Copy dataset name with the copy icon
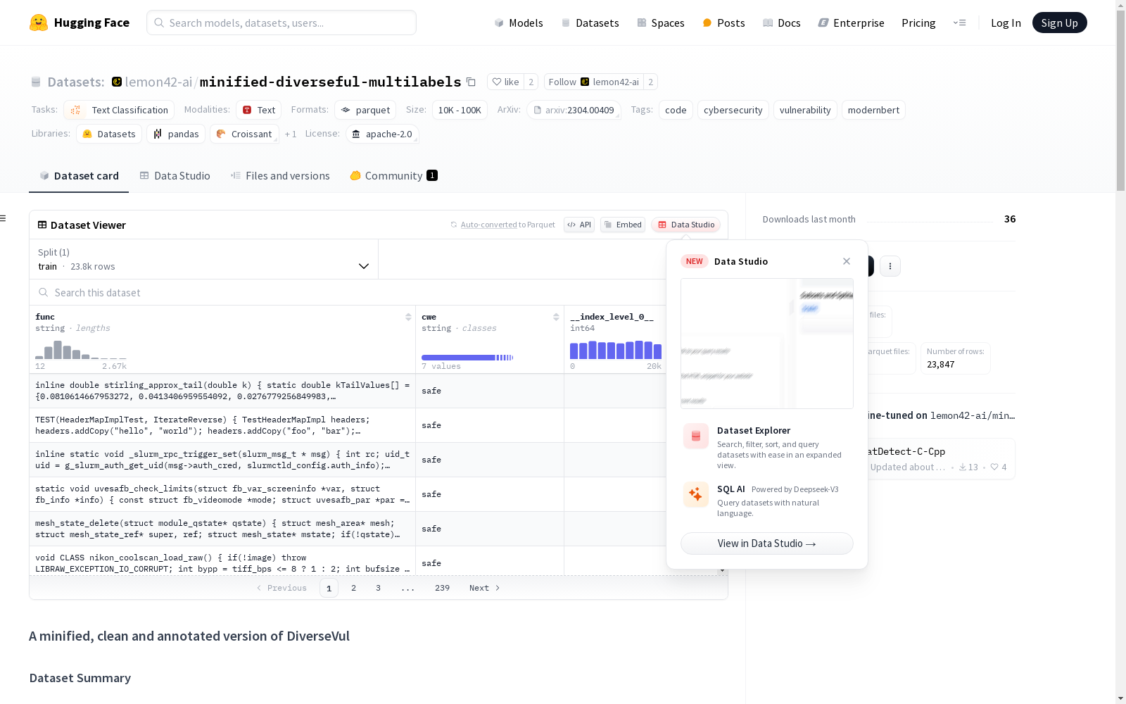This screenshot has height=704, width=1126. (472, 82)
